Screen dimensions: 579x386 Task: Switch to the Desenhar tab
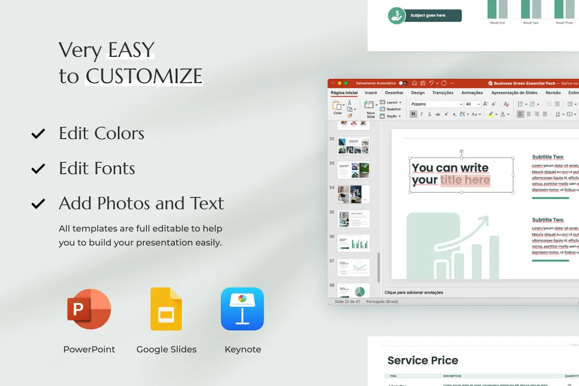[394, 93]
